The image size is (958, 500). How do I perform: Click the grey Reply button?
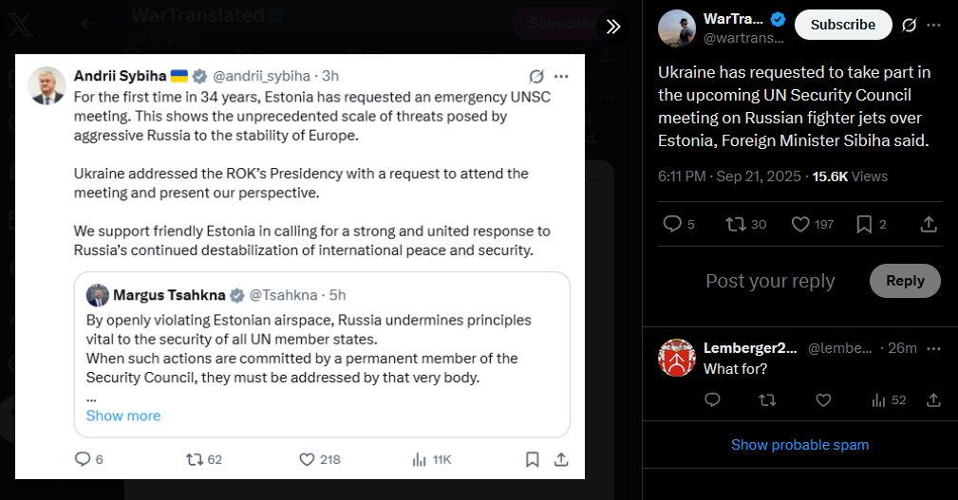click(x=905, y=281)
